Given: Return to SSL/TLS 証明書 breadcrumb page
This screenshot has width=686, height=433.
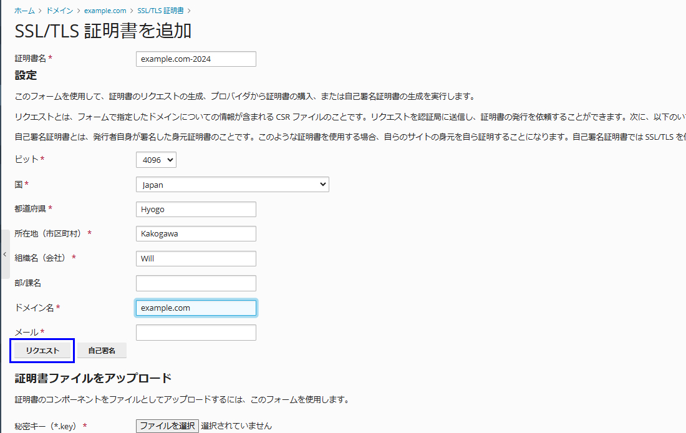Looking at the screenshot, I should (160, 11).
